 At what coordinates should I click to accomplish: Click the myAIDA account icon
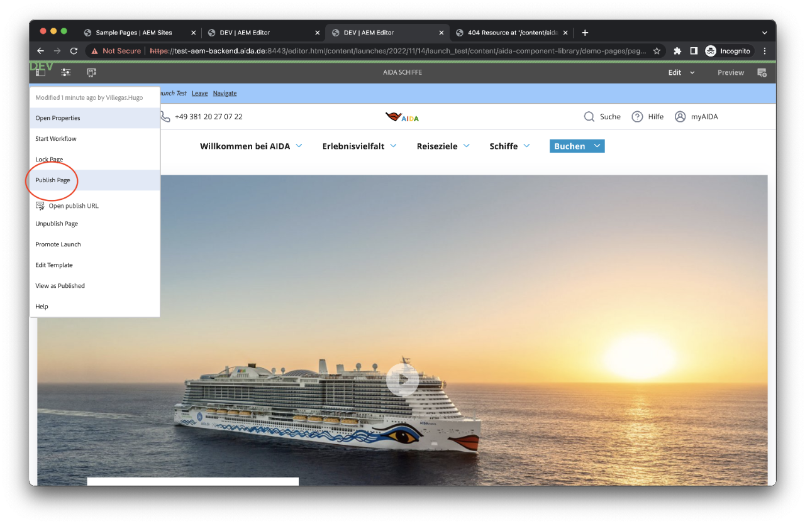tap(680, 116)
